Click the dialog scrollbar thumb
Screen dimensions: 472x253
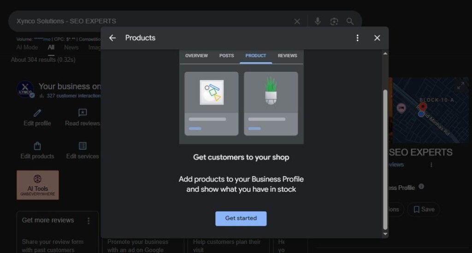(385, 159)
